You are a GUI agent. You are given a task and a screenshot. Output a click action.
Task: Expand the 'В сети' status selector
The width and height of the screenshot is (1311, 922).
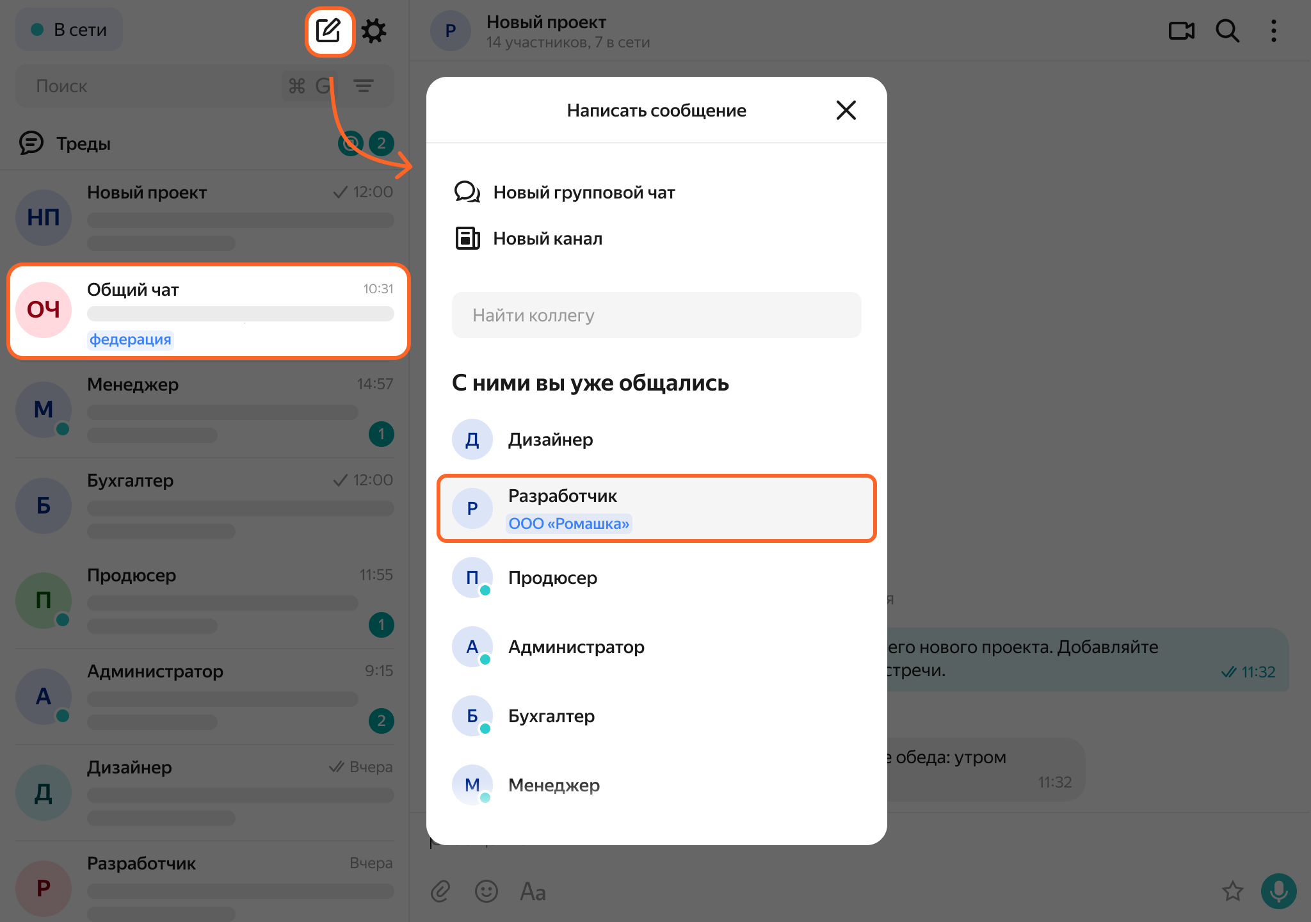(69, 30)
